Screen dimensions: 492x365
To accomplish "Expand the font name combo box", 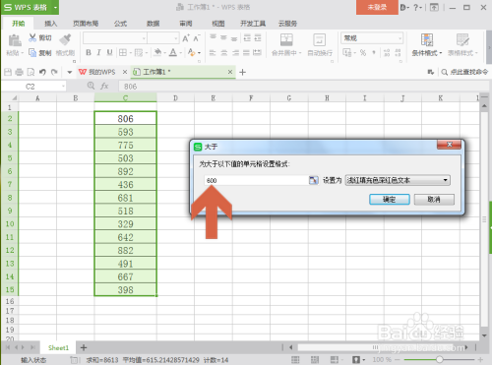I will click(144, 38).
